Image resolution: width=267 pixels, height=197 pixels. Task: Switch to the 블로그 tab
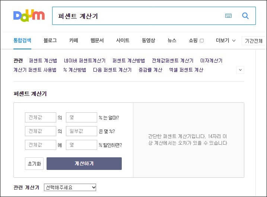[50, 40]
